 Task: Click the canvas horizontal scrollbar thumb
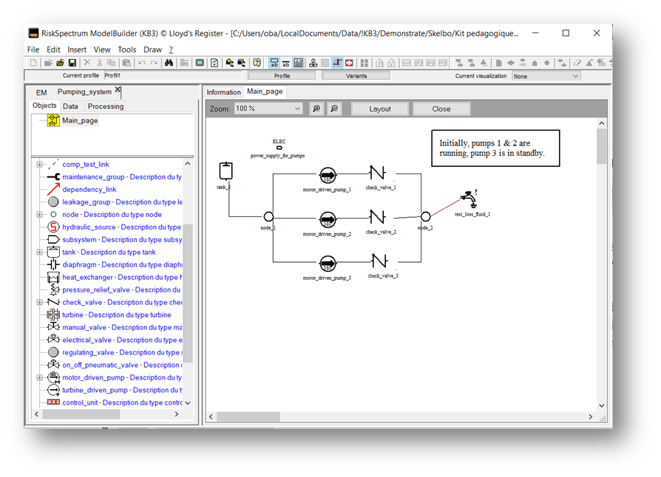click(248, 416)
